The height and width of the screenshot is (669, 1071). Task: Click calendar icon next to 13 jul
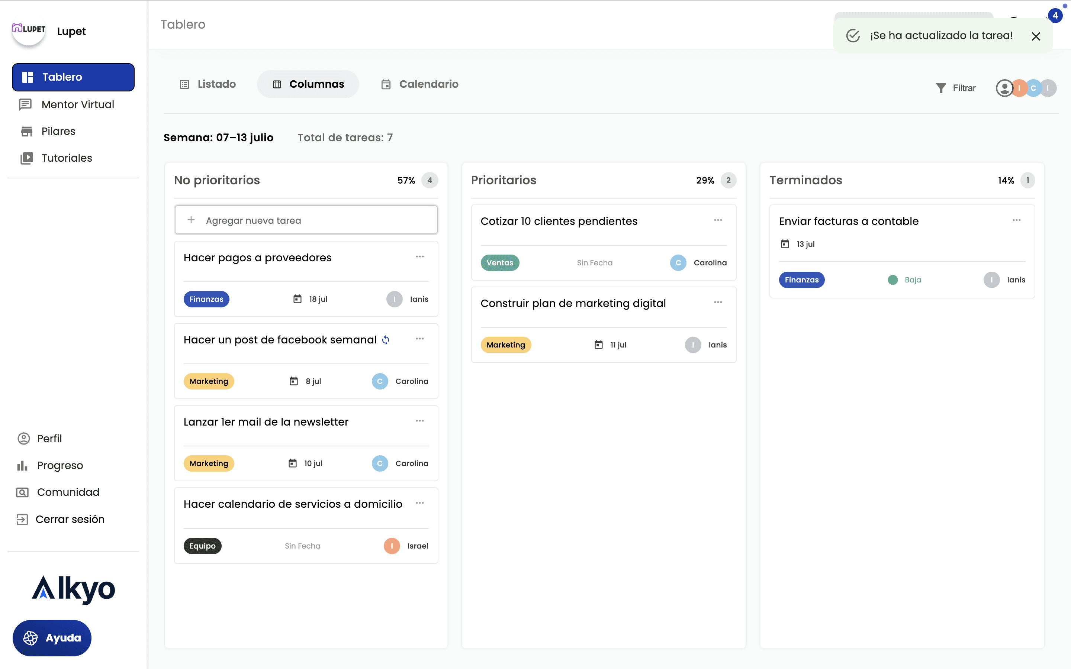click(x=785, y=244)
